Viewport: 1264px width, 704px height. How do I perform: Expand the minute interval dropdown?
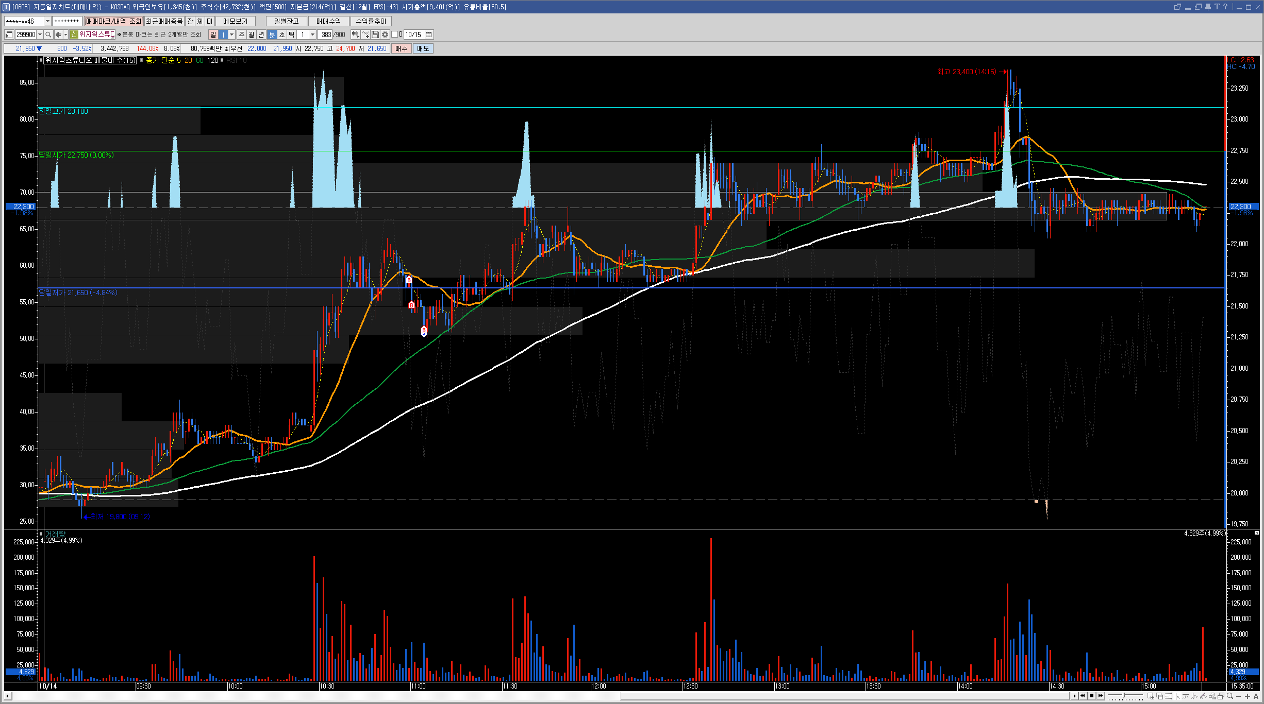(x=312, y=35)
